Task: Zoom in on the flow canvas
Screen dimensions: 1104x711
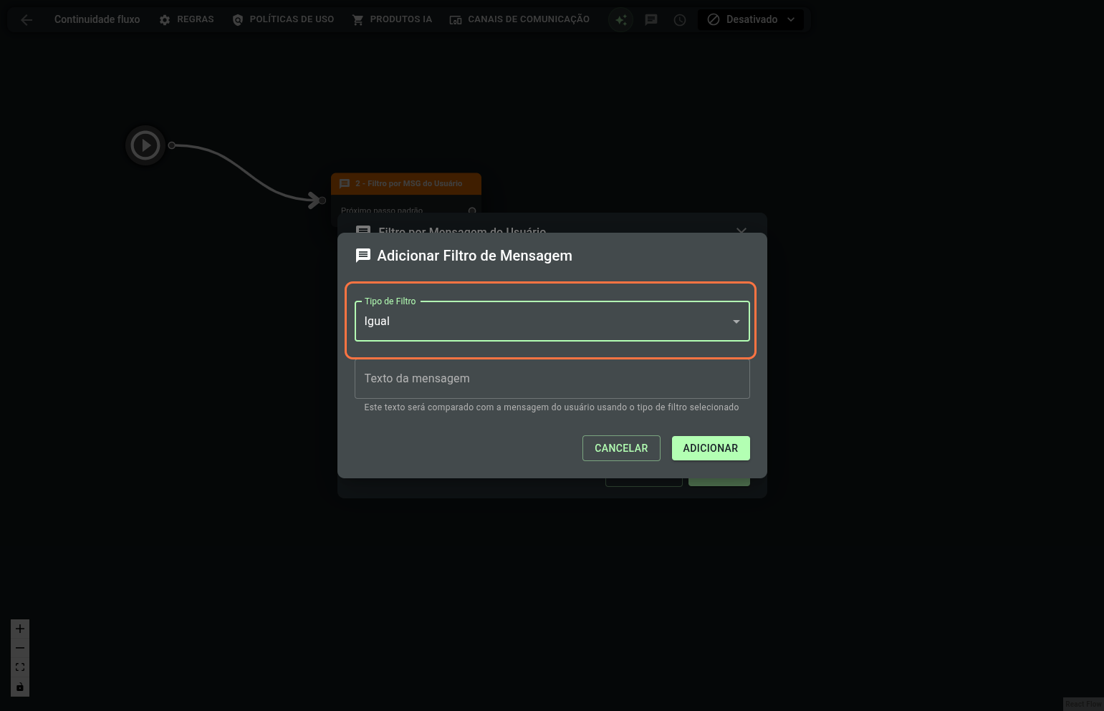Action: 20,629
